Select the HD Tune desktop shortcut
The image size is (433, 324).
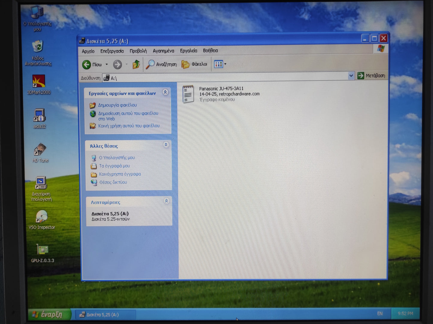[40, 150]
